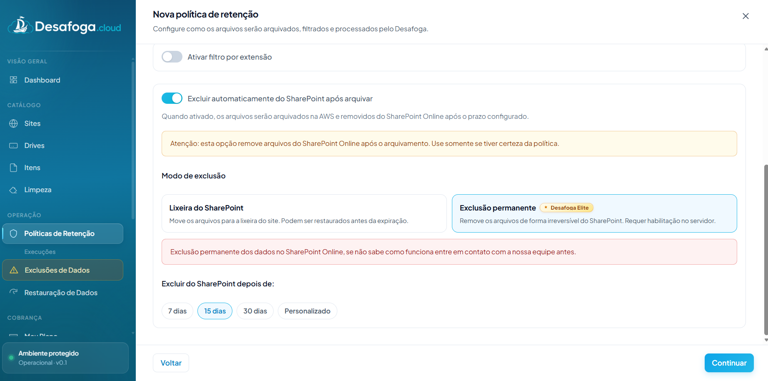Click the Configure como os arquivos subtitle
Screen dimensions: 768x381
pyautogui.click(x=290, y=29)
